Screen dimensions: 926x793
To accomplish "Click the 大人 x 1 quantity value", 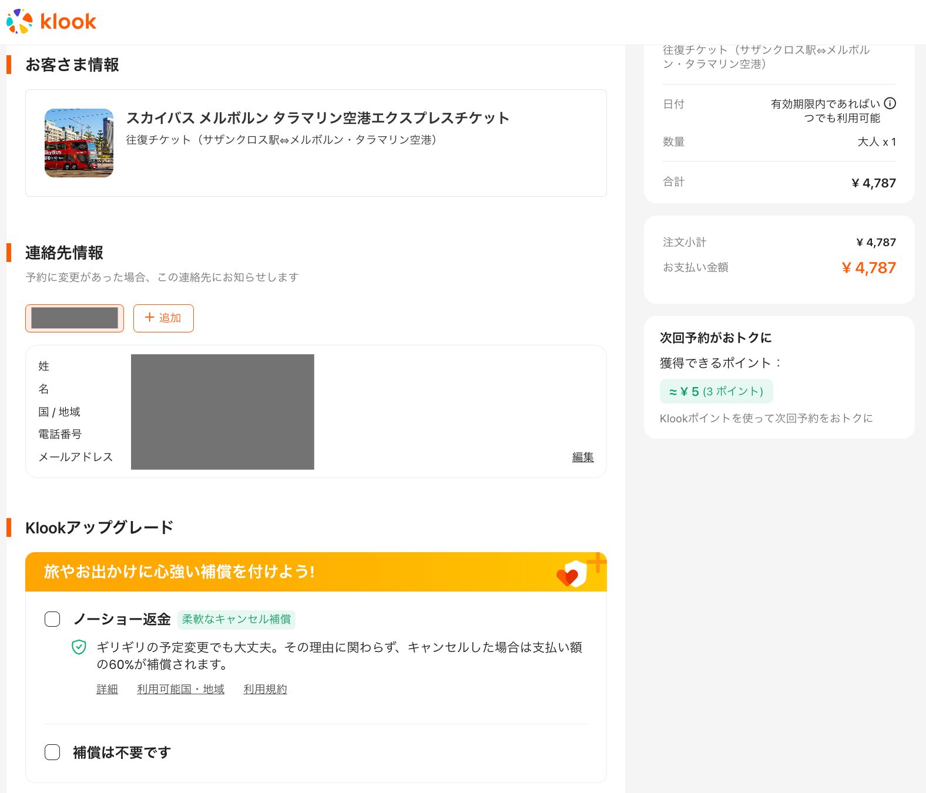I will (x=877, y=142).
